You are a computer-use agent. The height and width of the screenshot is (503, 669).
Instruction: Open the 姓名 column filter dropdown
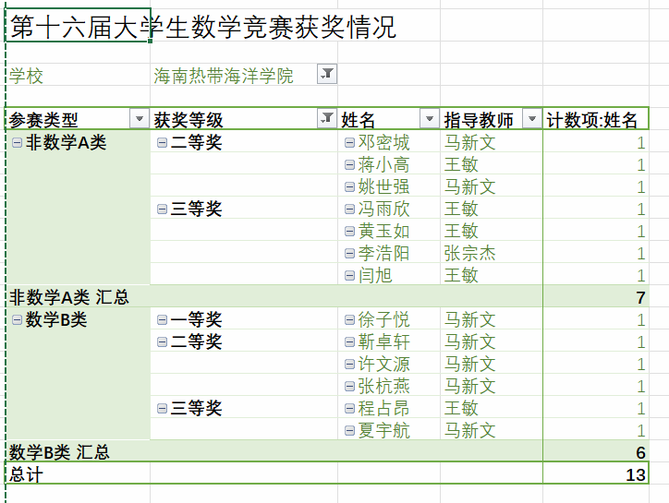[429, 119]
